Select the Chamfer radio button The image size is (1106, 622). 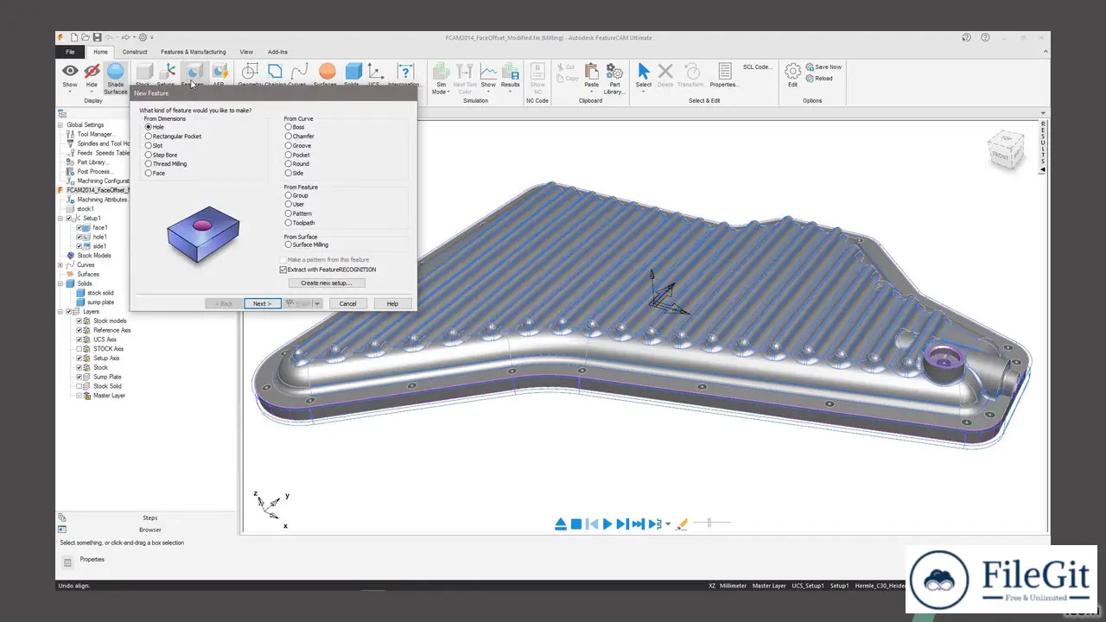[289, 136]
